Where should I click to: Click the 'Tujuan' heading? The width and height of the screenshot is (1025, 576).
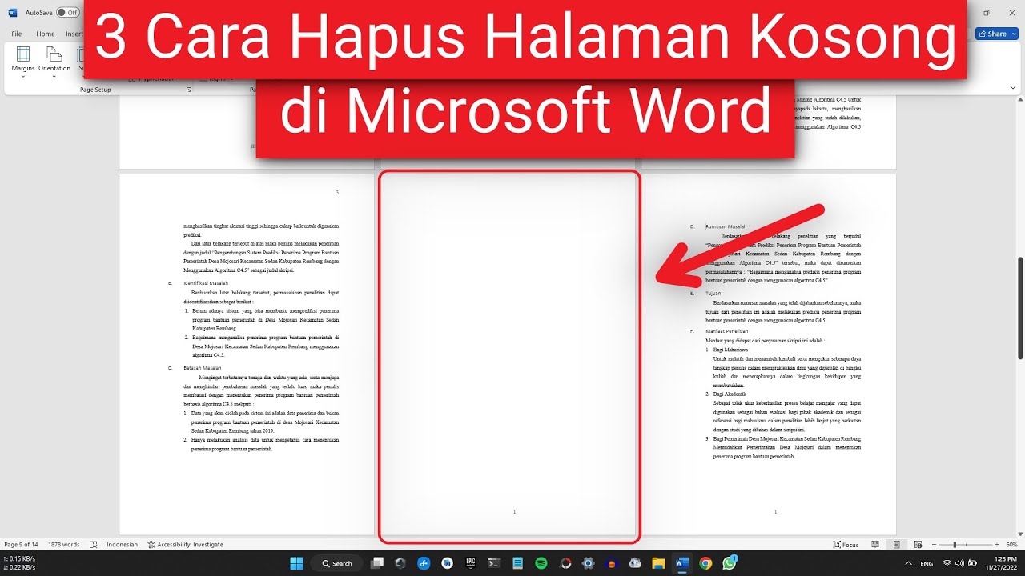pyautogui.click(x=713, y=294)
